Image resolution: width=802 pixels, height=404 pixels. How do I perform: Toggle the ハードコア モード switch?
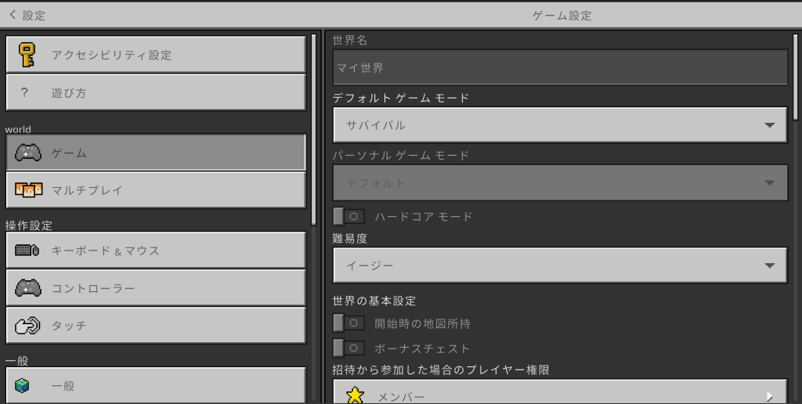(x=349, y=216)
